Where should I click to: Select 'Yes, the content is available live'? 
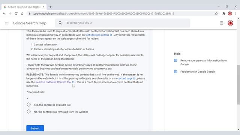pos(28,105)
